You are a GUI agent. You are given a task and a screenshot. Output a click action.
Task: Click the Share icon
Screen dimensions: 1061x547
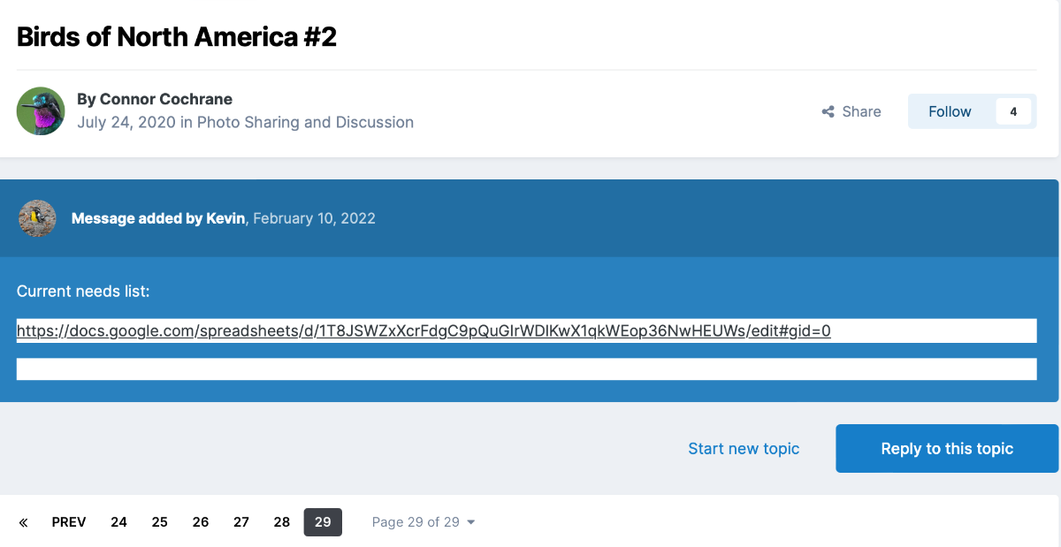pyautogui.click(x=828, y=111)
